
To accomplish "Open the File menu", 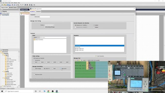I will [x=1, y=3].
